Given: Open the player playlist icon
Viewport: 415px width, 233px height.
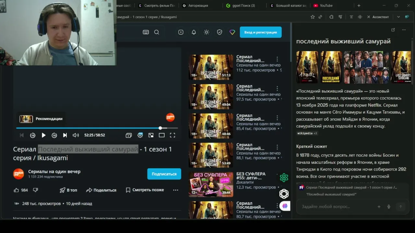Looking at the screenshot, I should click(x=129, y=135).
